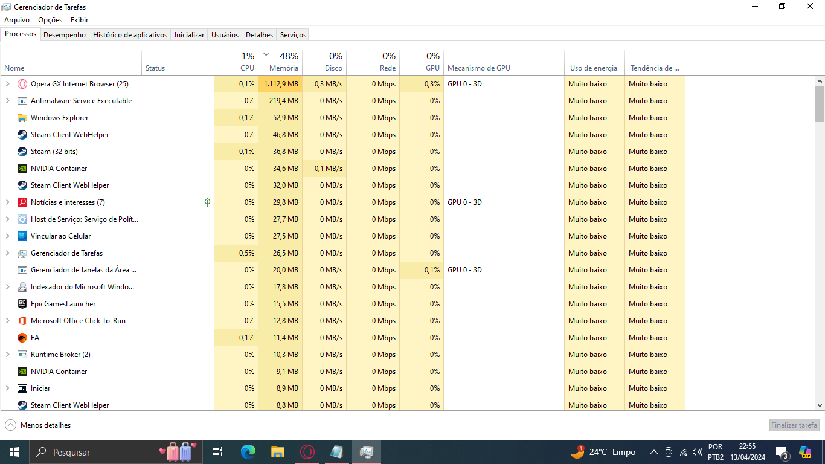Open Opera GX from the taskbar
This screenshot has width=825, height=464.
click(x=307, y=451)
